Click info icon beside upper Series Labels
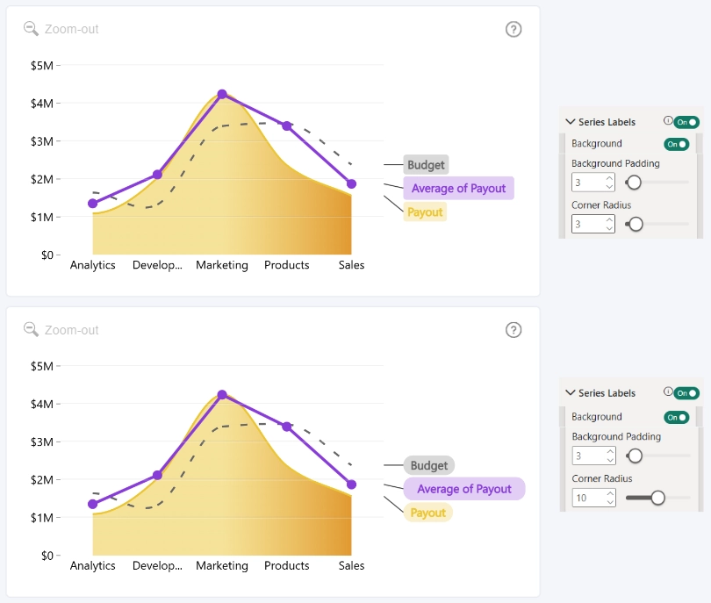The image size is (711, 603). point(667,120)
